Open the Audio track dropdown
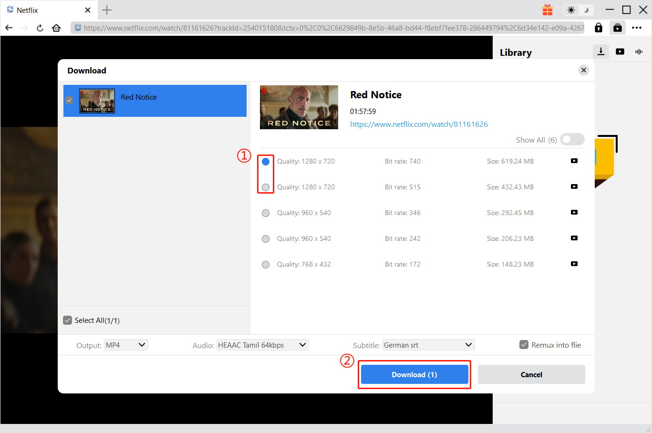 [262, 344]
